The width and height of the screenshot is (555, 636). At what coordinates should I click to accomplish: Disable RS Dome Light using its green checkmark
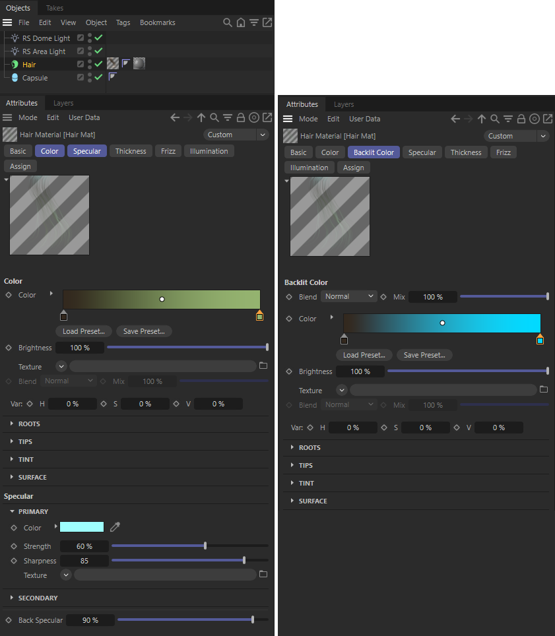(98, 38)
